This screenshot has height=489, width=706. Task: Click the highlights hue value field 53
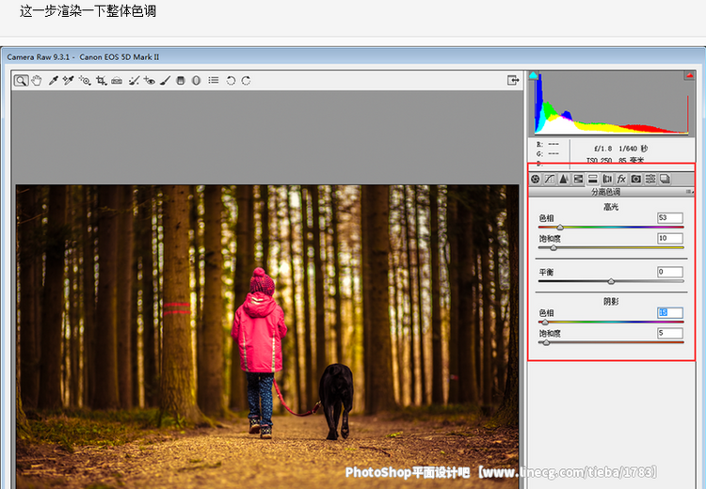670,218
